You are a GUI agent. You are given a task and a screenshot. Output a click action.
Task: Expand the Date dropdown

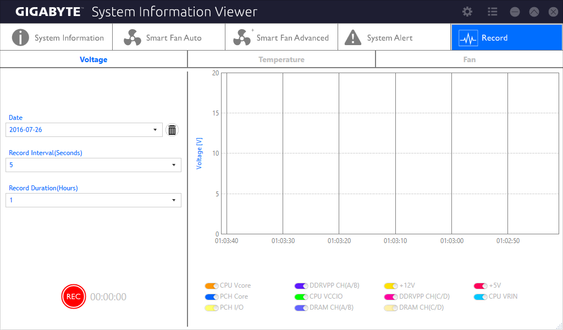pos(84,130)
